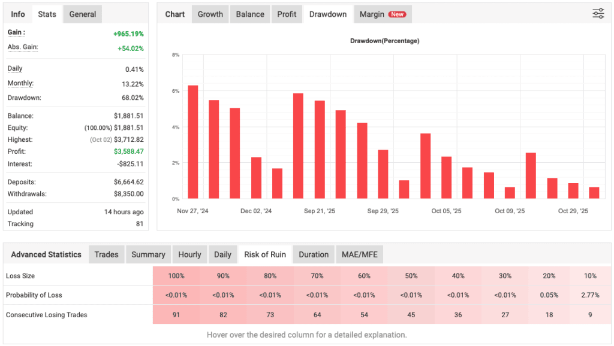Click the $6,664.62 deposits value

click(129, 182)
